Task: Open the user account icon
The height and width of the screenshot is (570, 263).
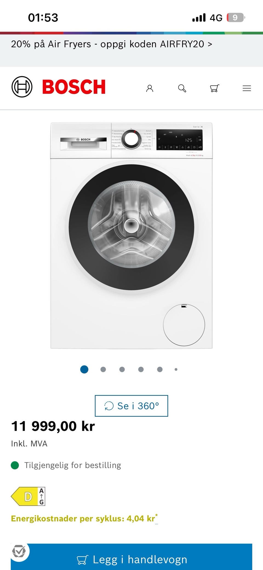Action: pos(150,88)
